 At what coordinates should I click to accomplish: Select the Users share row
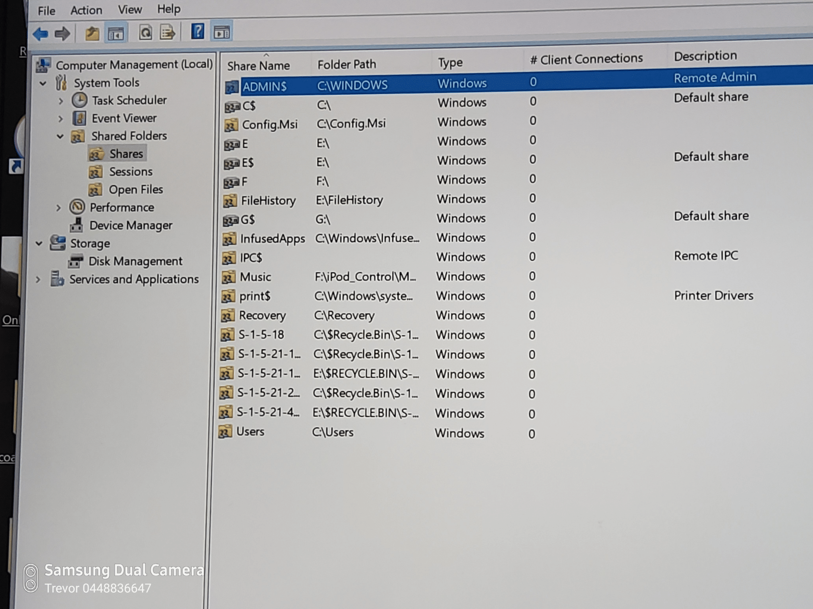[x=250, y=431]
